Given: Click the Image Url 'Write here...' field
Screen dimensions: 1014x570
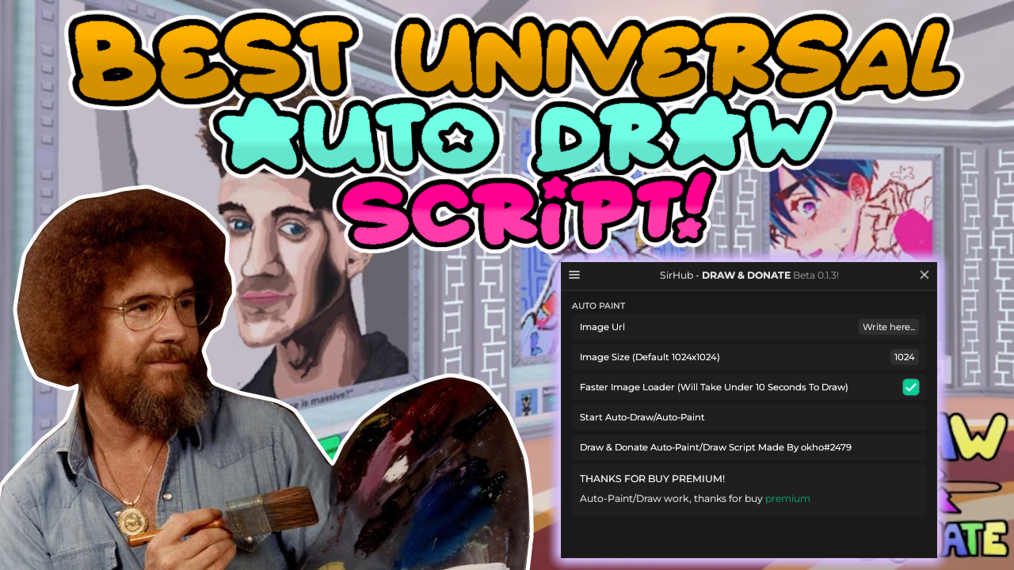Looking at the screenshot, I should (888, 327).
